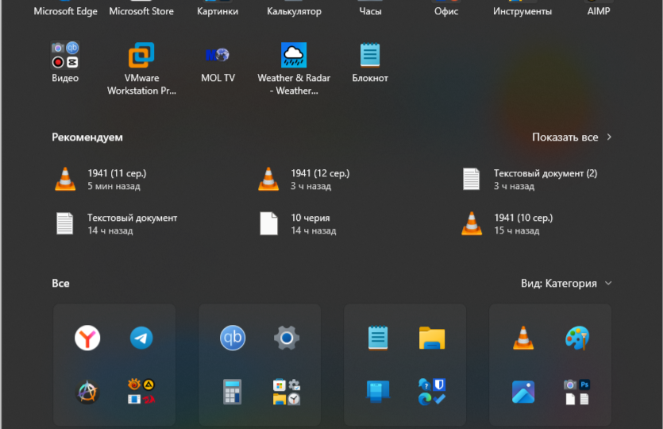Image resolution: width=663 pixels, height=429 pixels.
Task: Open Weather & Radar app
Action: (x=294, y=68)
